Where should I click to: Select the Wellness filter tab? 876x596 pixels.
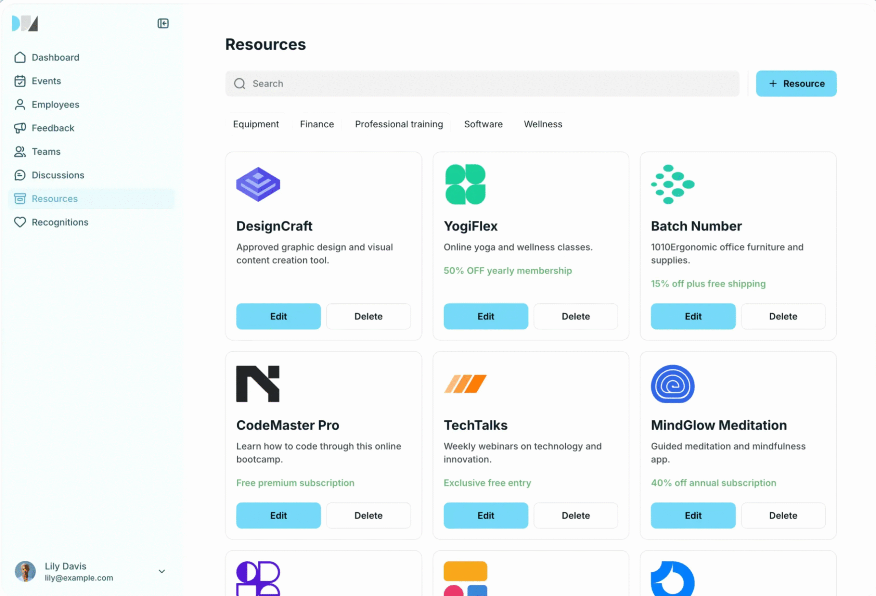click(543, 124)
